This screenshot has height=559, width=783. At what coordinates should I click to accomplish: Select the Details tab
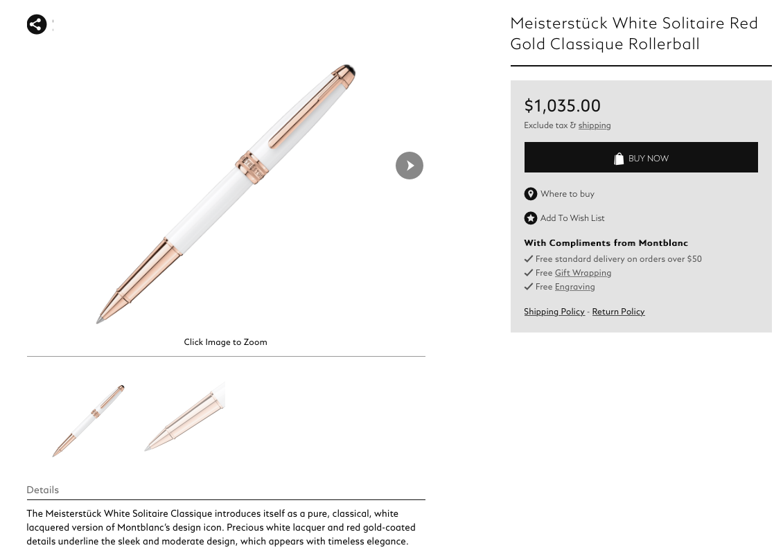click(42, 490)
